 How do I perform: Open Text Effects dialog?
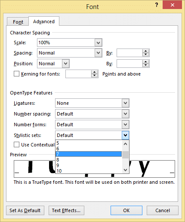[x=66, y=210]
